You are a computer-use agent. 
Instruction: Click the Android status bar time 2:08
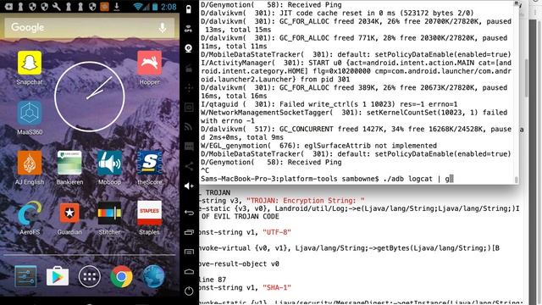point(169,7)
